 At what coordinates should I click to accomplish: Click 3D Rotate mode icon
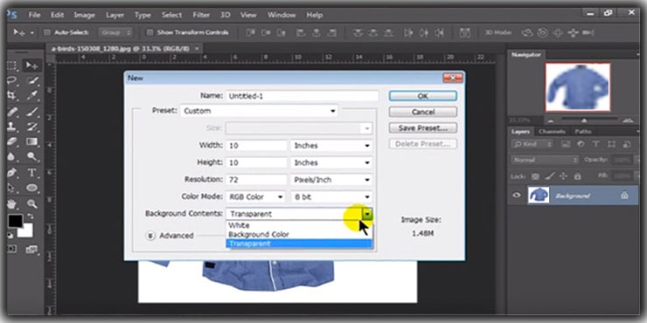pyautogui.click(x=528, y=32)
